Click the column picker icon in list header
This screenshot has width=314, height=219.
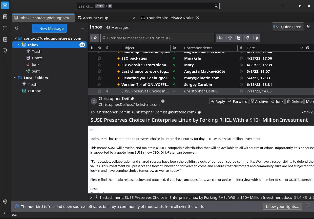pyautogui.click(x=308, y=48)
